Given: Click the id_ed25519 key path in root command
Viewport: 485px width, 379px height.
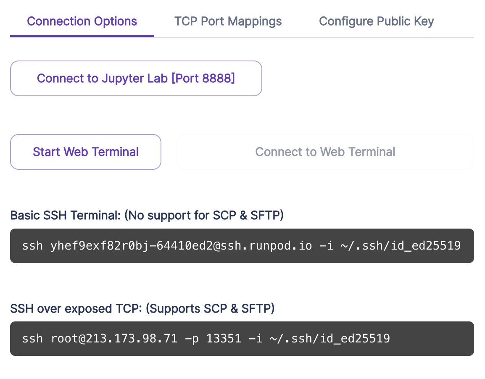Looking at the screenshot, I should [330, 339].
